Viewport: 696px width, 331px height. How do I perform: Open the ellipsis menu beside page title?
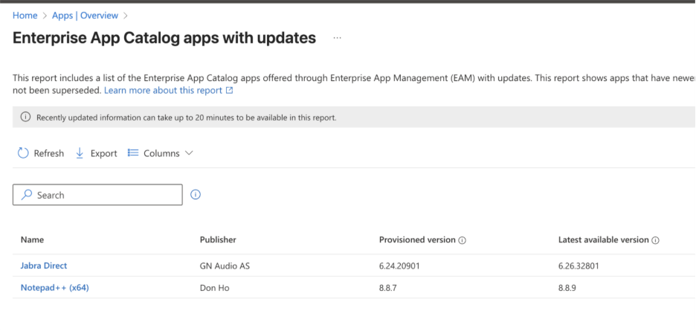point(337,38)
